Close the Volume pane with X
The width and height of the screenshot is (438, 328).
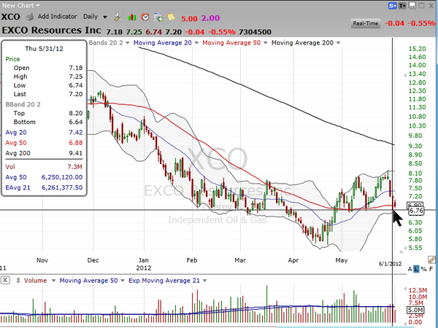point(5,280)
